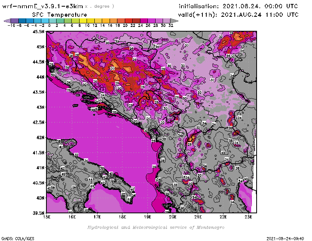Select the magenta legend swatch between 24 and 26

click(144, 21)
